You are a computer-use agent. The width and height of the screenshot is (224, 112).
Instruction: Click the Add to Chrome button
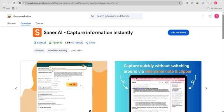[178, 33]
